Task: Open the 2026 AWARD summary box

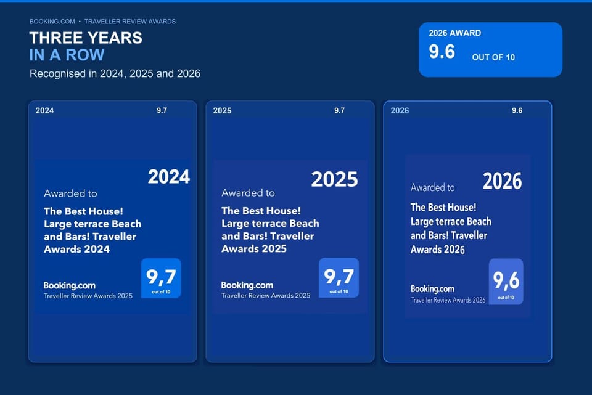Action: coord(490,50)
